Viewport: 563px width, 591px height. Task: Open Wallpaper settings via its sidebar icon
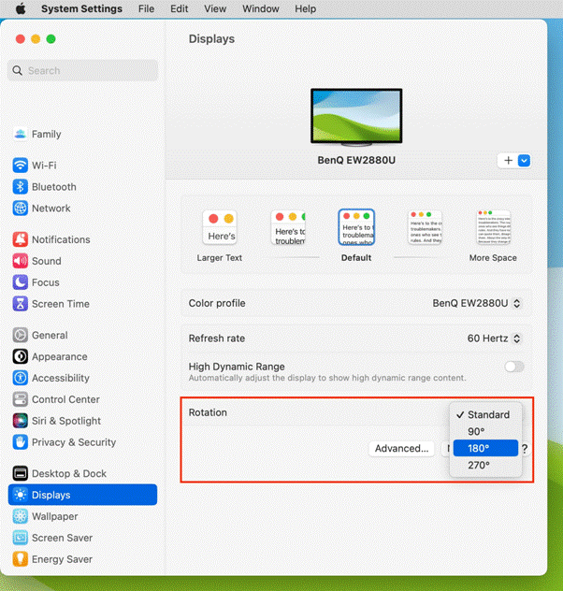21,516
